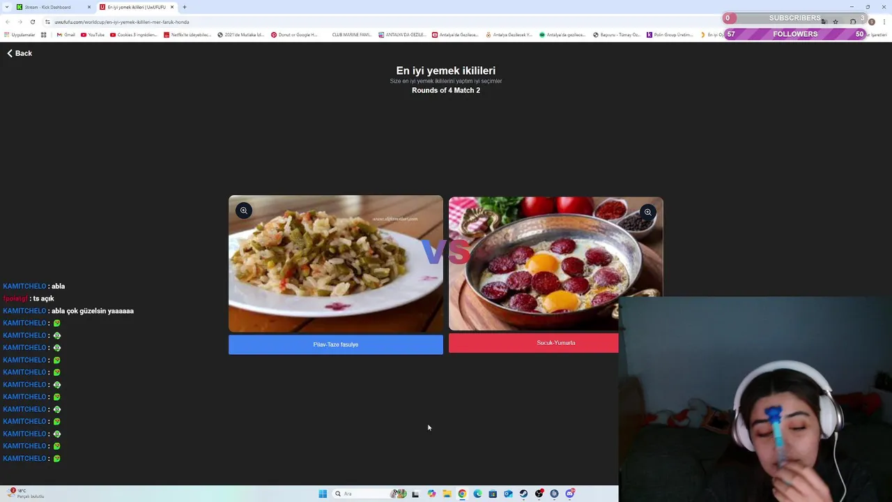This screenshot has width=892, height=502.
Task: Go back using the Back arrow link
Action: click(20, 53)
